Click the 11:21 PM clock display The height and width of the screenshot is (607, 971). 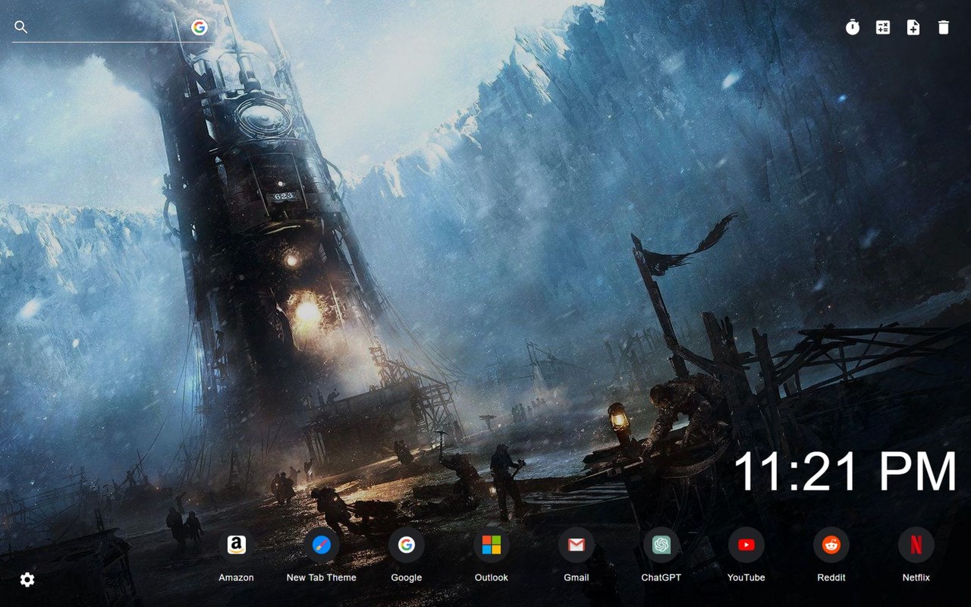coord(845,472)
